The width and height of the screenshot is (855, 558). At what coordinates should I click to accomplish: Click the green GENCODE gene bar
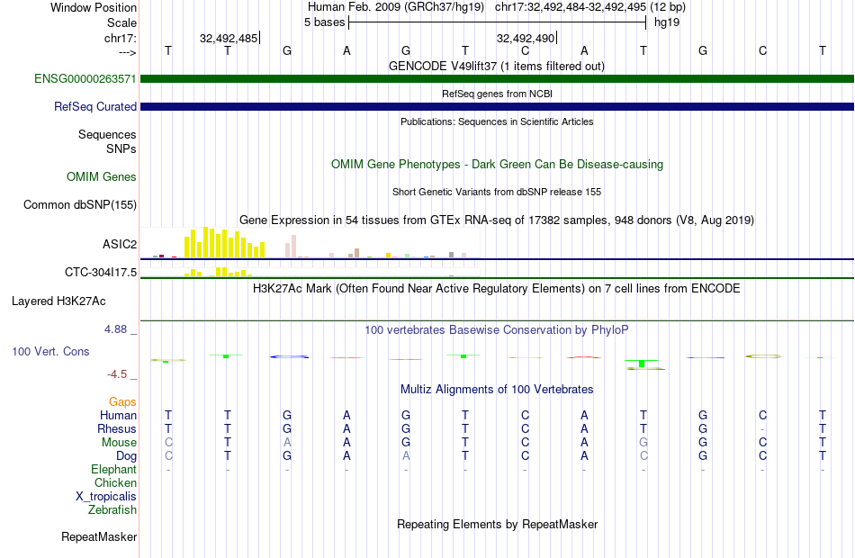click(x=497, y=78)
